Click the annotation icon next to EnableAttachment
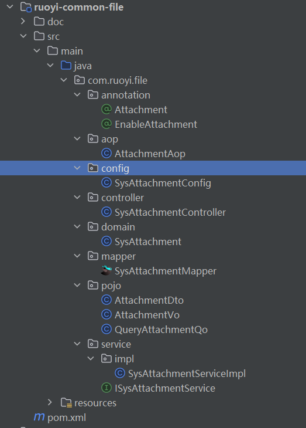Image resolution: width=306 pixels, height=428 pixels. [x=106, y=124]
